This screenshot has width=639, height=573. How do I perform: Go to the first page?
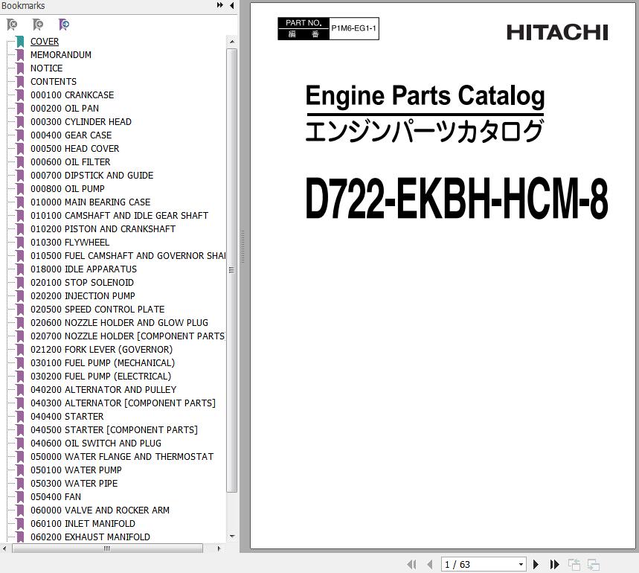pos(411,564)
